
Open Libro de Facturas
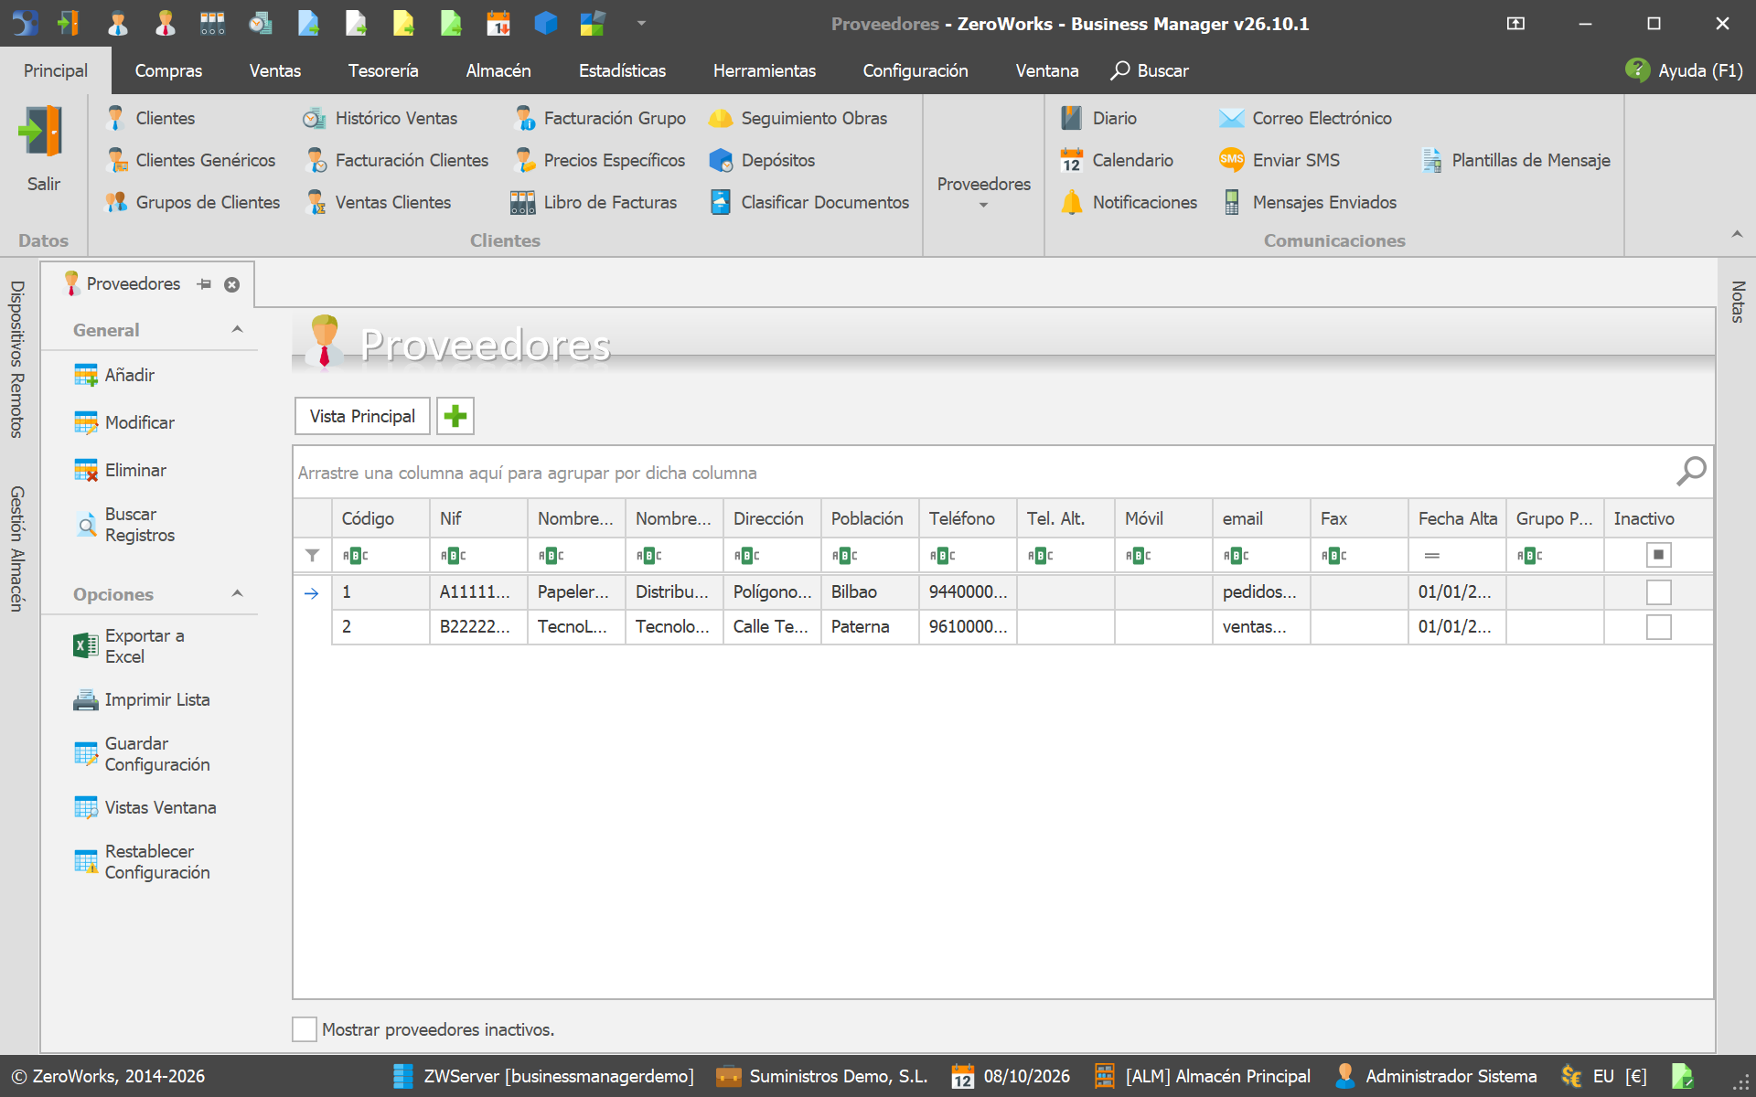[594, 202]
